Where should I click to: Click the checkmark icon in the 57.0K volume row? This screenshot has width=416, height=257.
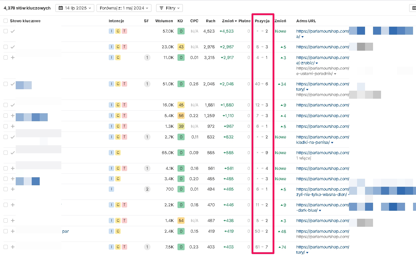[x=13, y=31]
